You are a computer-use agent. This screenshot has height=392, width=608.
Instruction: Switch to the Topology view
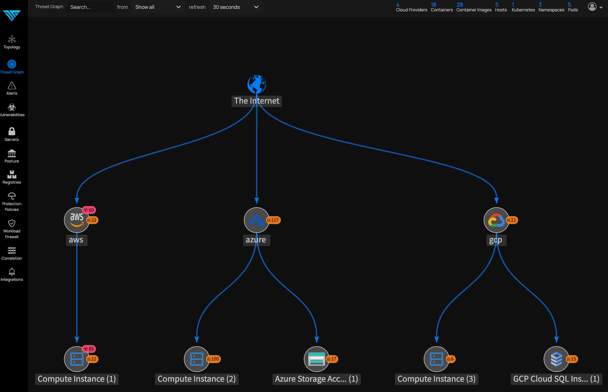coord(12,40)
